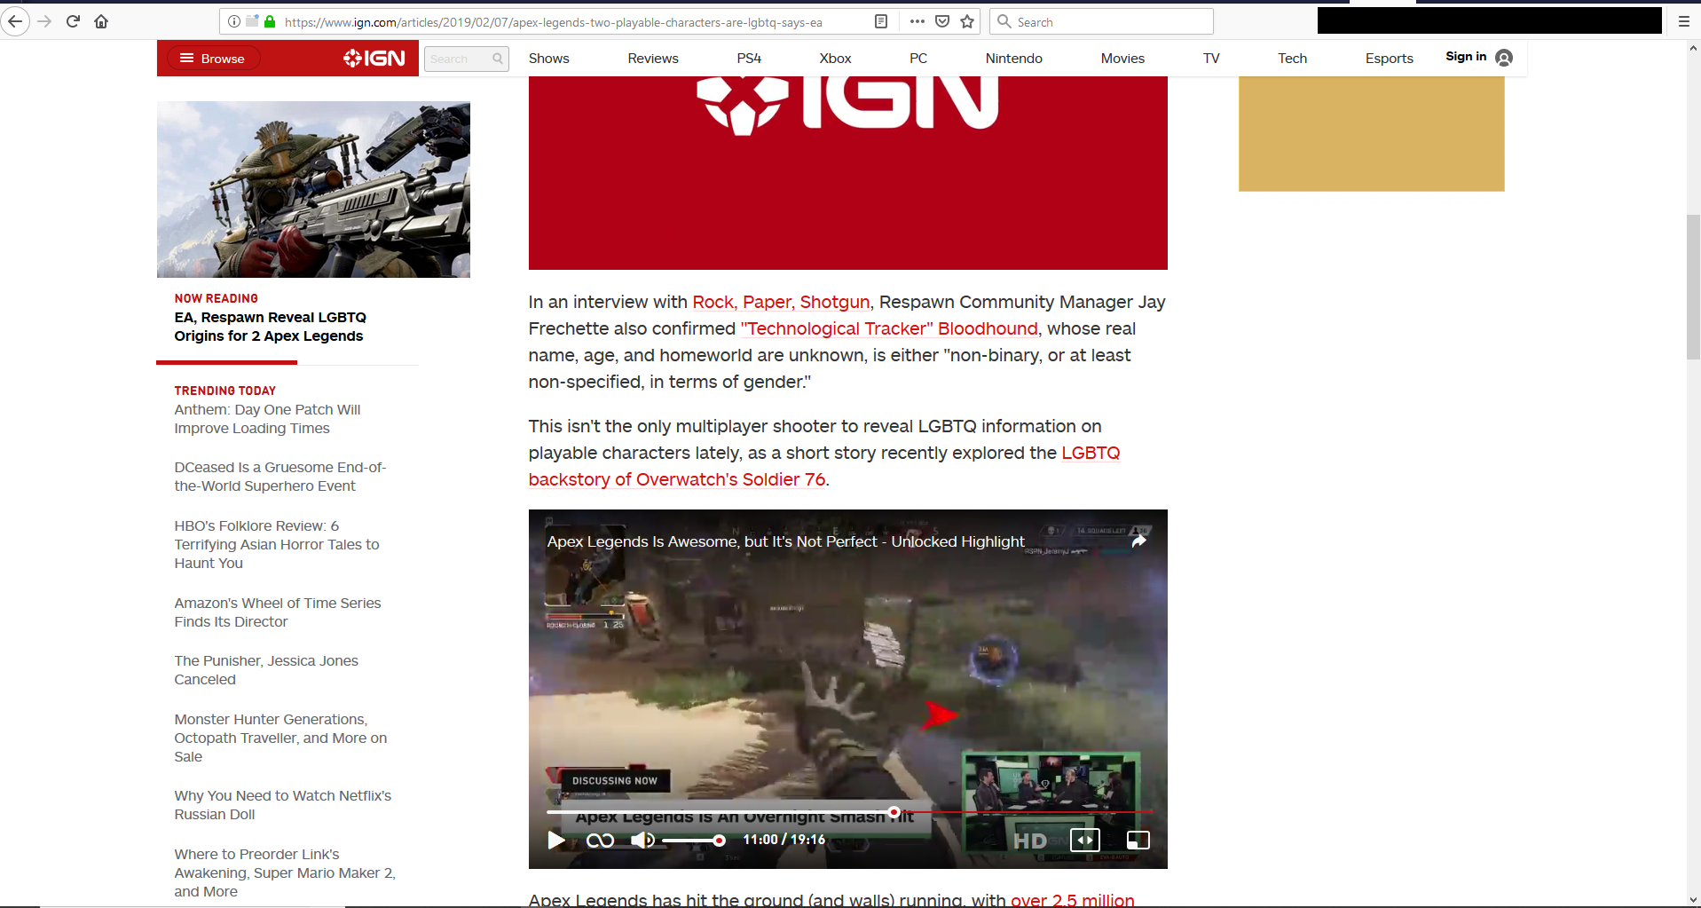Image resolution: width=1701 pixels, height=908 pixels.
Task: Open 'EA, Respawn Reveal LGBTQ Origins' article
Action: pyautogui.click(x=270, y=327)
